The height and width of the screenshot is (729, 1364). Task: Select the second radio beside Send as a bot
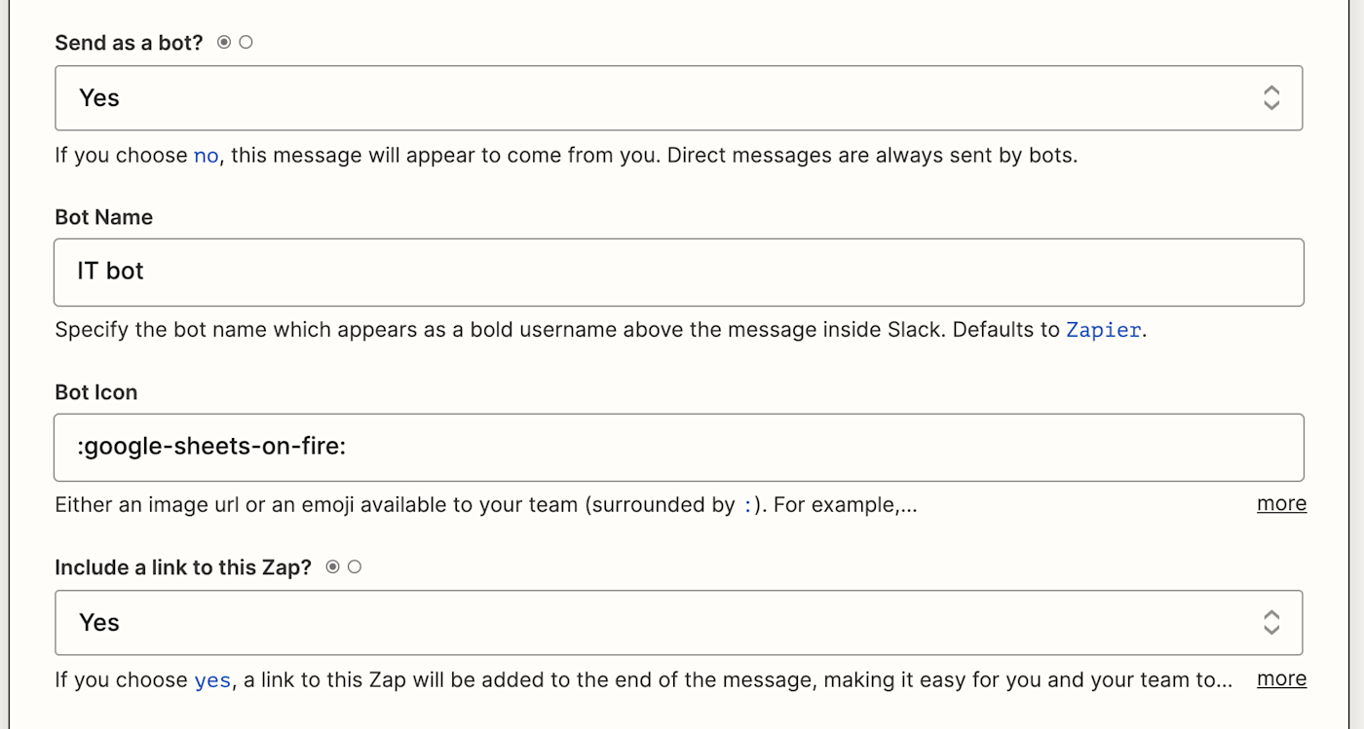246,42
